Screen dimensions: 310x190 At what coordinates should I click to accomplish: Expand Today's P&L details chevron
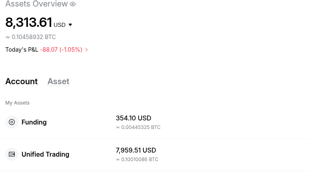[x=87, y=50]
